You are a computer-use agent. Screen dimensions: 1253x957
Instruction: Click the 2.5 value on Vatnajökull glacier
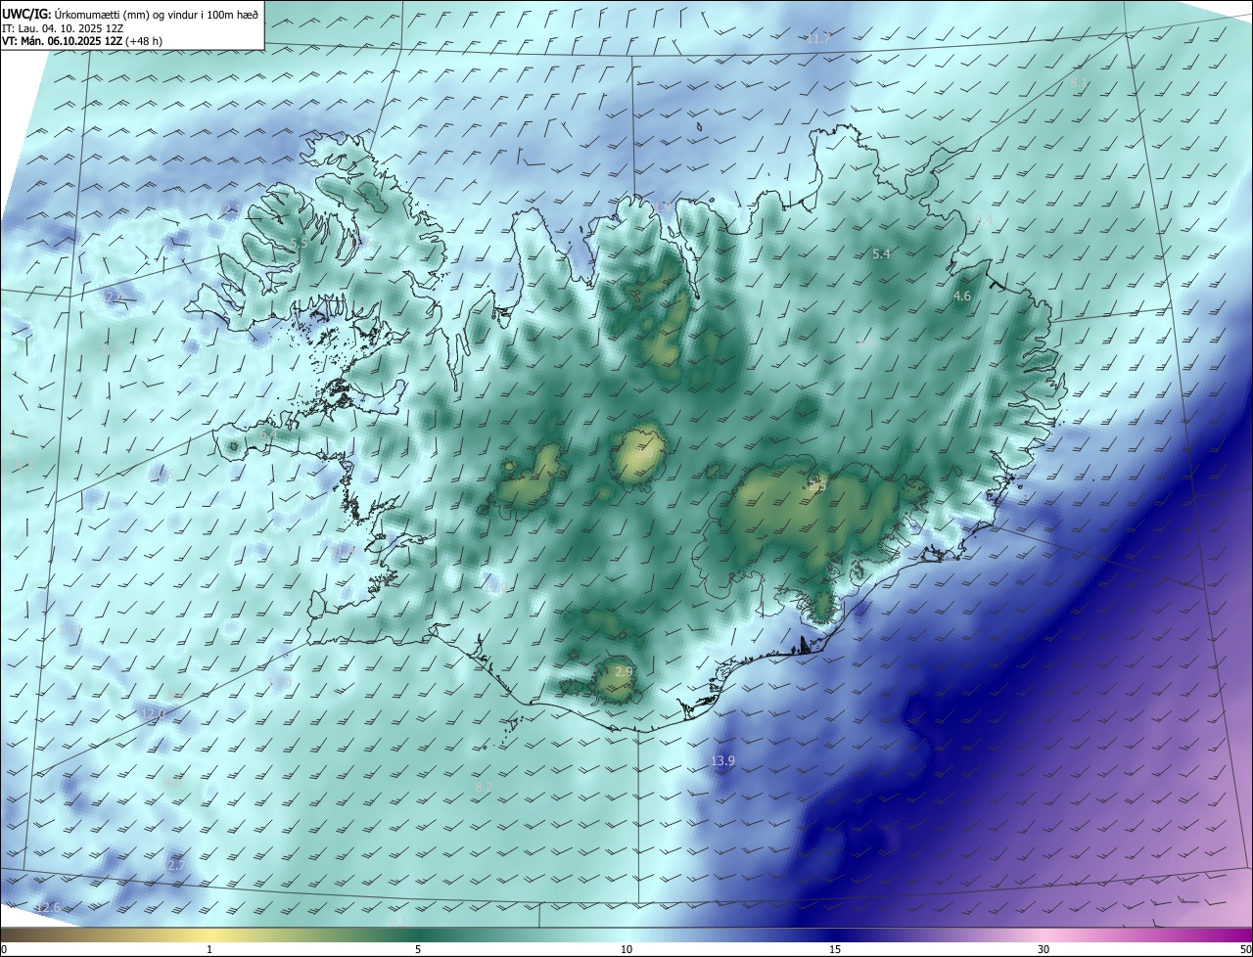point(817,485)
